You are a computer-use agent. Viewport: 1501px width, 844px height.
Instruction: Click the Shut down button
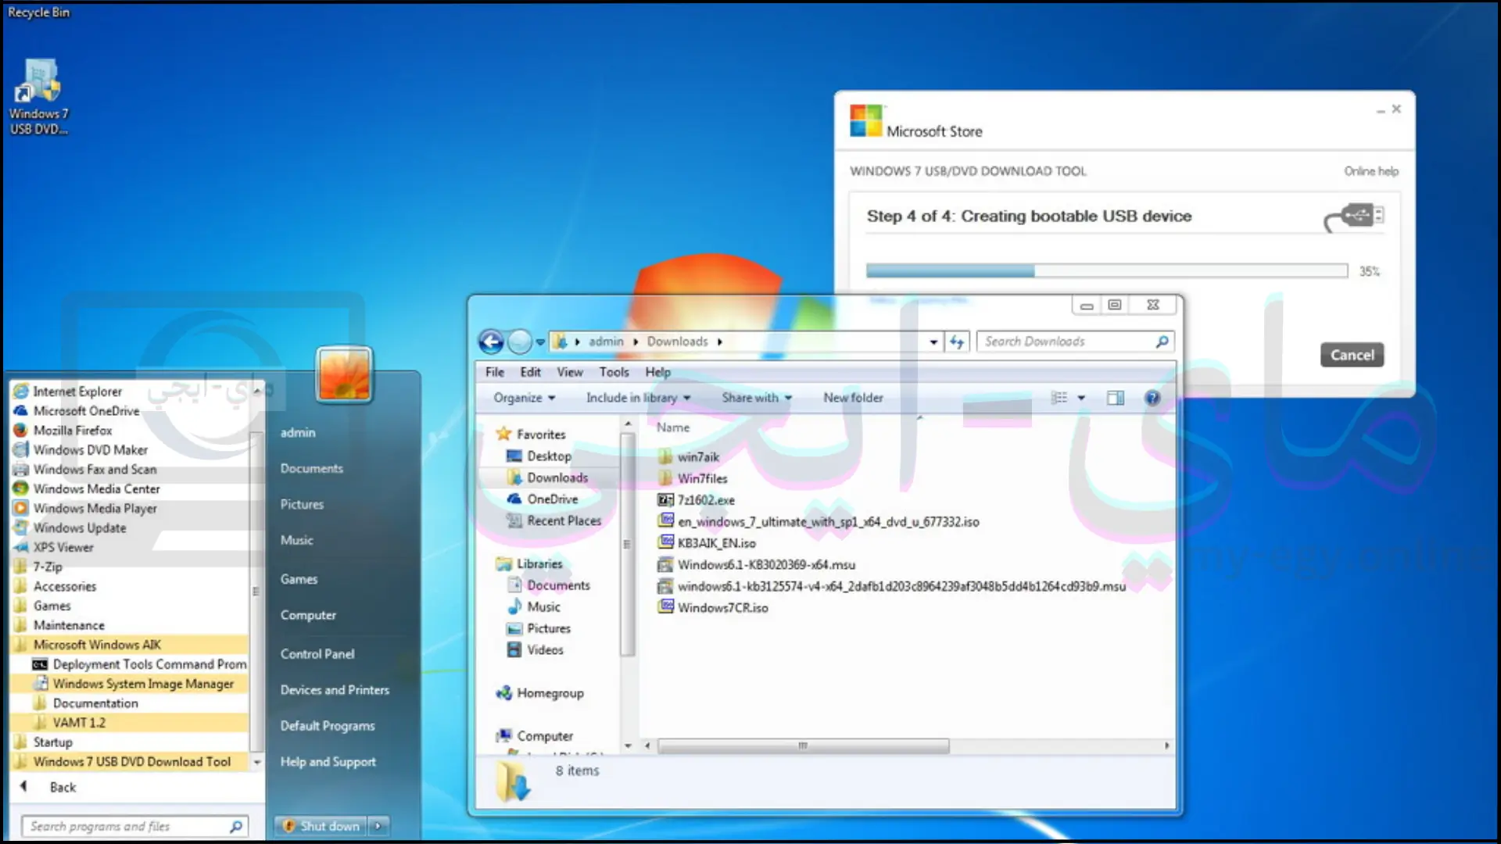pyautogui.click(x=322, y=826)
